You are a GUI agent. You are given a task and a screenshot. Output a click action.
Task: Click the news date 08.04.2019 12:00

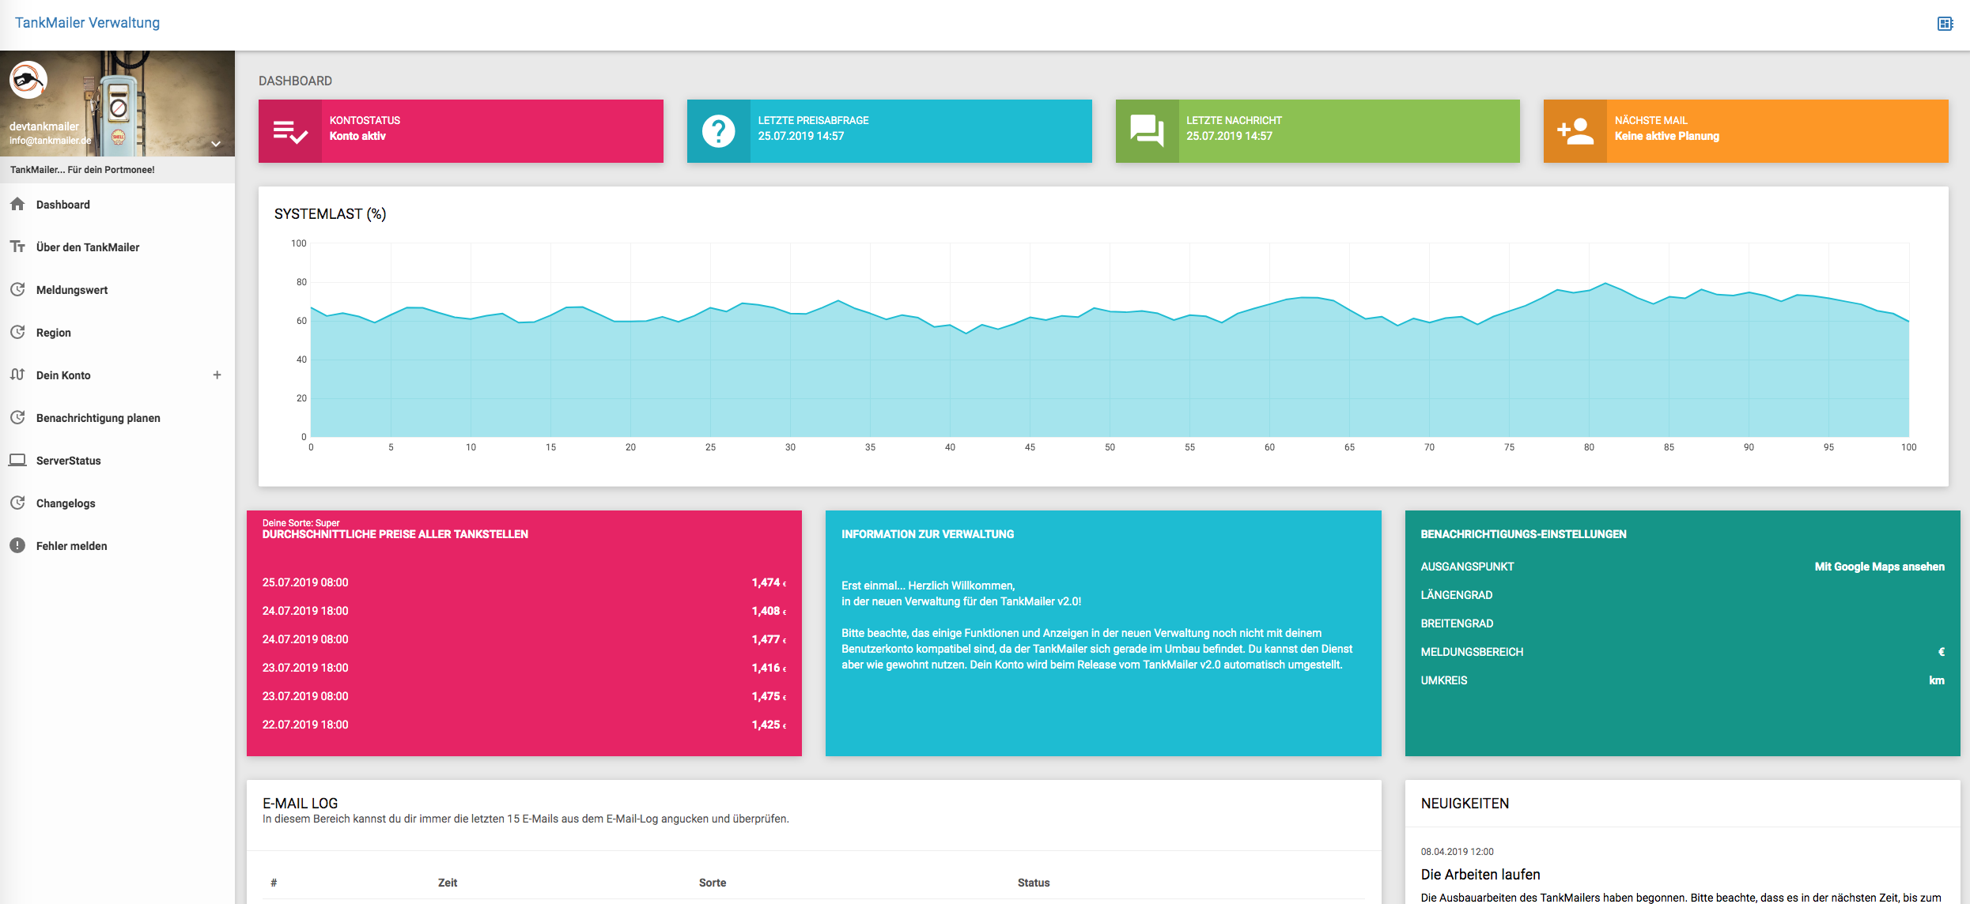pyautogui.click(x=1457, y=852)
